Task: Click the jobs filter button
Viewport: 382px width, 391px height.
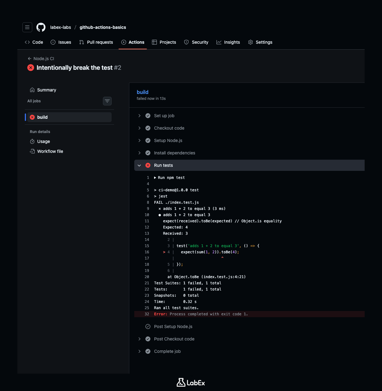Action: tap(107, 101)
